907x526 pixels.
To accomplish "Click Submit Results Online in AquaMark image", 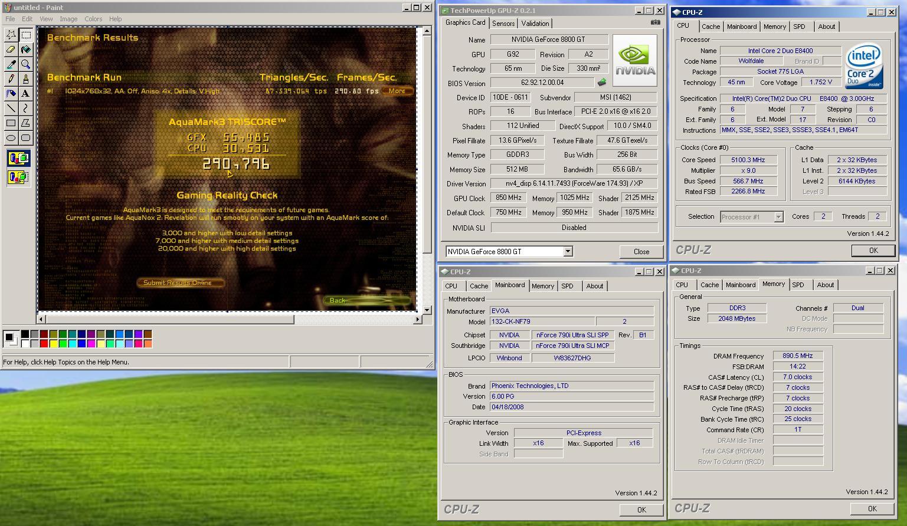I will 181,282.
